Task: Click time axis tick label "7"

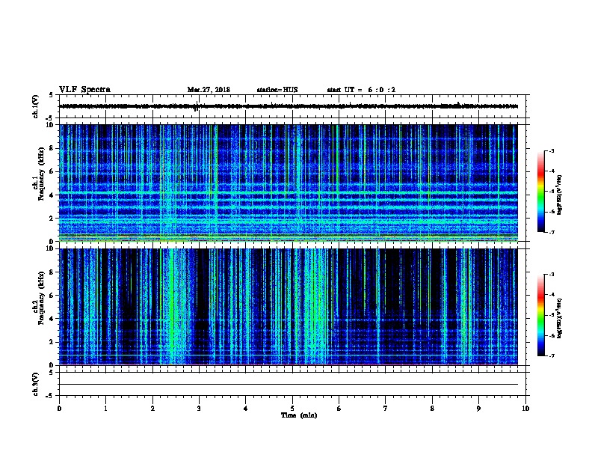Action: pos(385,409)
